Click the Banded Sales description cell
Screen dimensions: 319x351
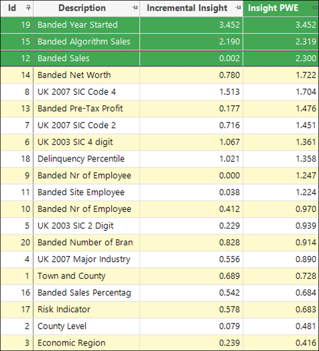pos(87,59)
